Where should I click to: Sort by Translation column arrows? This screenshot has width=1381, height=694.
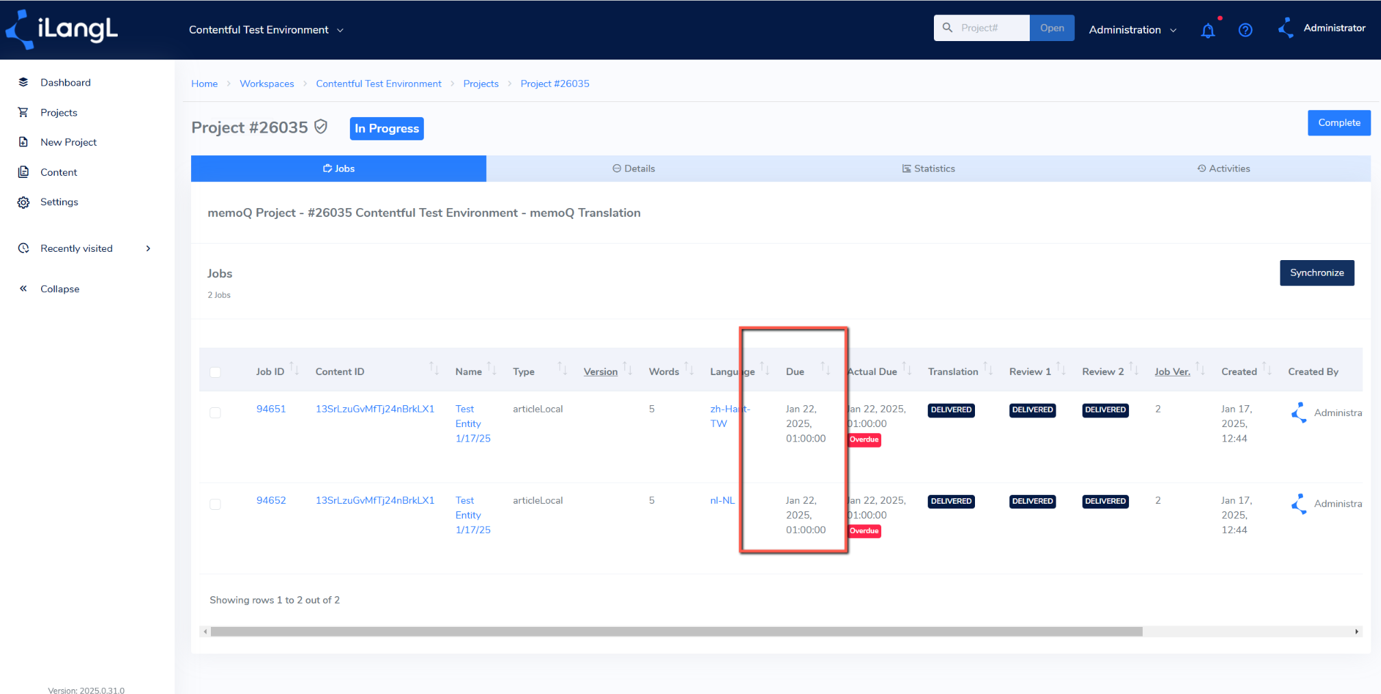coord(988,368)
